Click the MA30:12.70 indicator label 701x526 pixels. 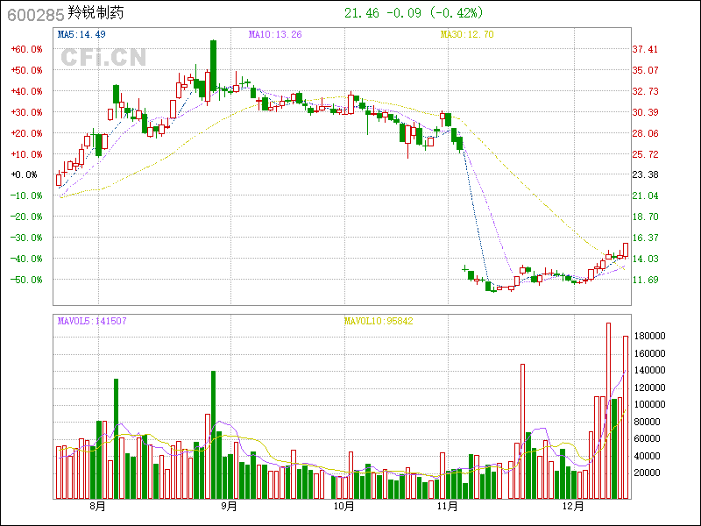[x=467, y=34]
